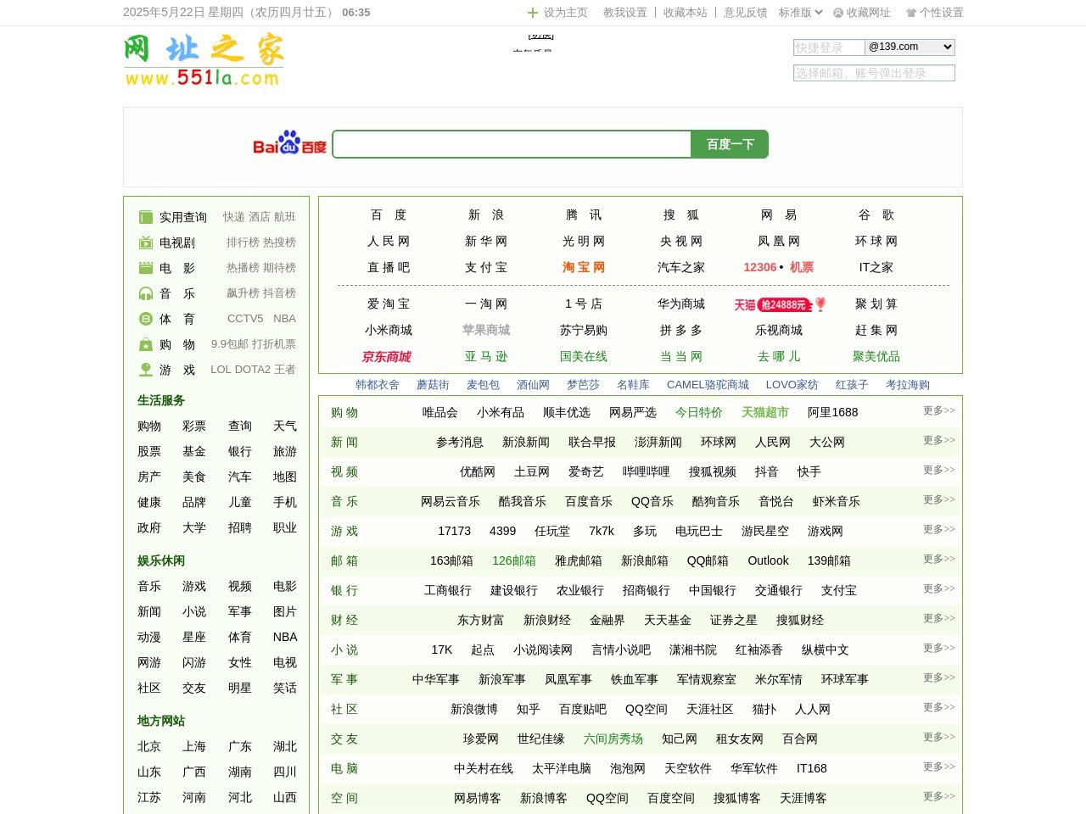Open 星座 under 娱乐休闲
This screenshot has width=1086, height=814.
coord(194,637)
